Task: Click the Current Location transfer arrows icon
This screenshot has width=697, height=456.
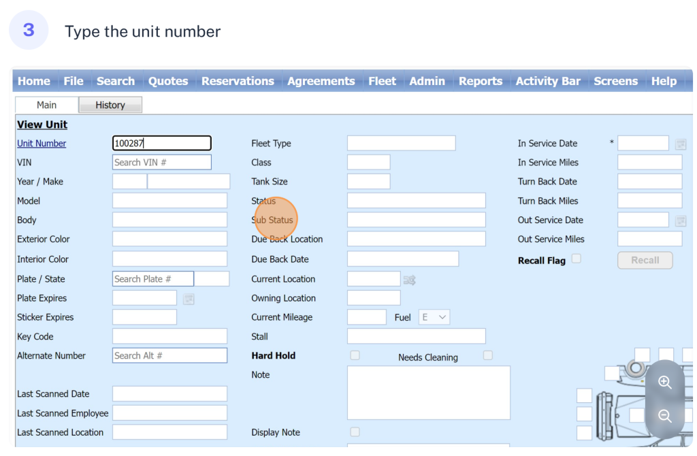Action: (x=409, y=280)
